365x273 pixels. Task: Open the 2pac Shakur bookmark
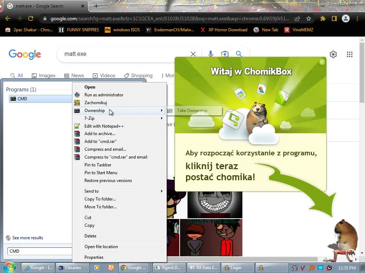click(x=29, y=30)
